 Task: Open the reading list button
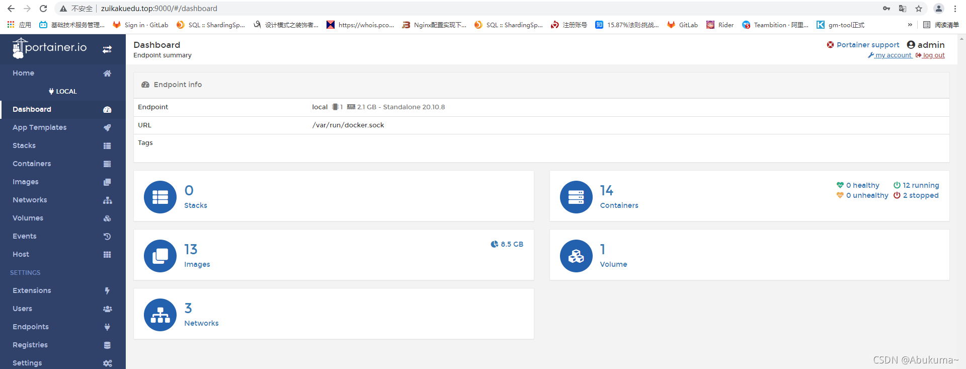941,25
